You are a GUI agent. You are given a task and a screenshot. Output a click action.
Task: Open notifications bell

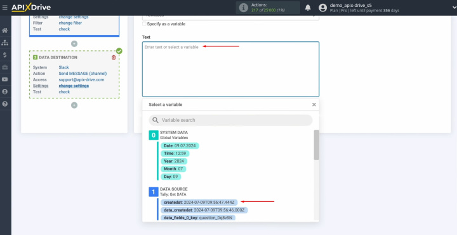[308, 8]
